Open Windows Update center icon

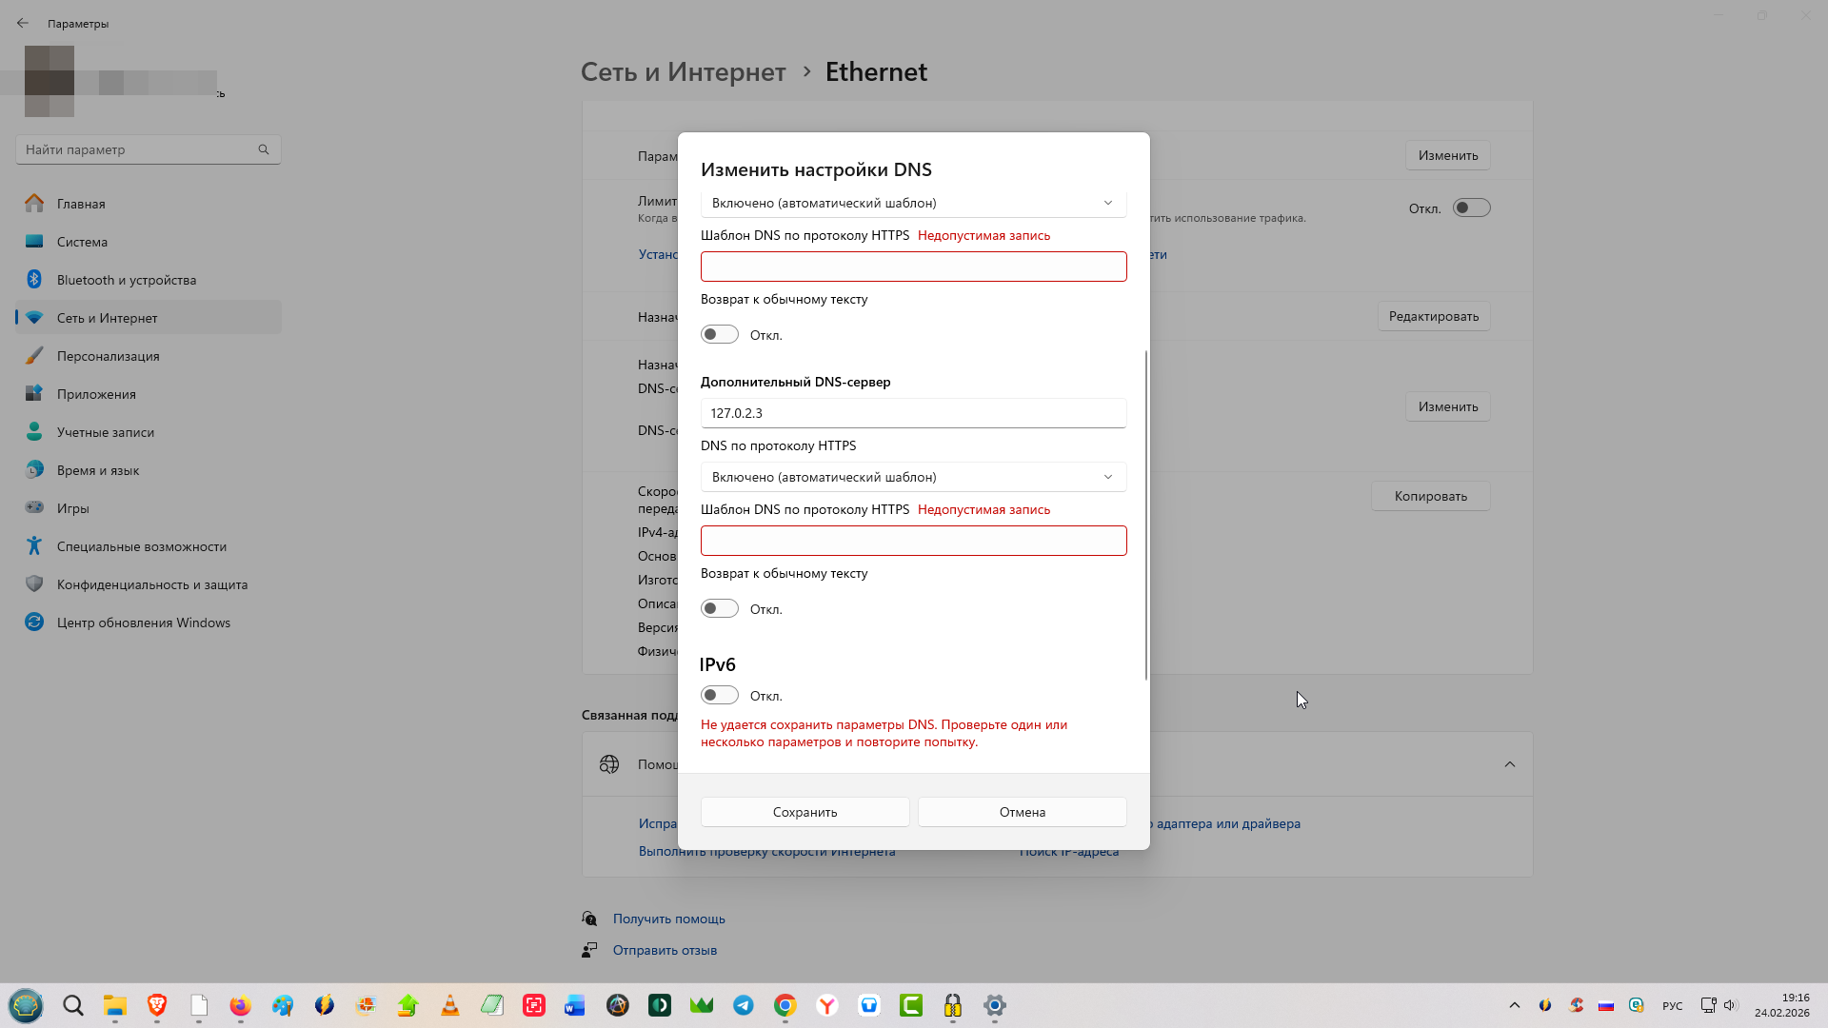(x=34, y=622)
